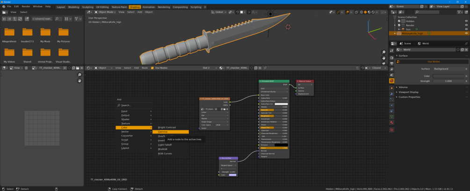Hide the Hidden collection with its eye icon
This screenshot has height=191, width=470.
coord(466,21)
